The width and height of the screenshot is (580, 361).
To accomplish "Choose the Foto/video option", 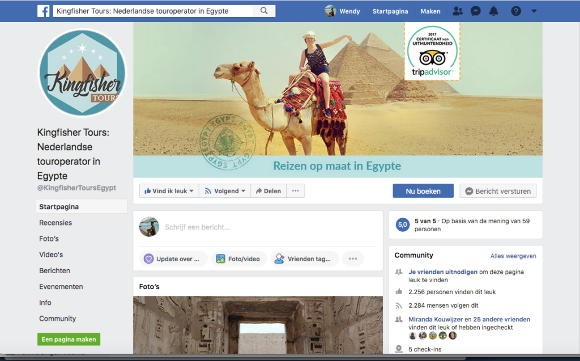I will click(238, 259).
